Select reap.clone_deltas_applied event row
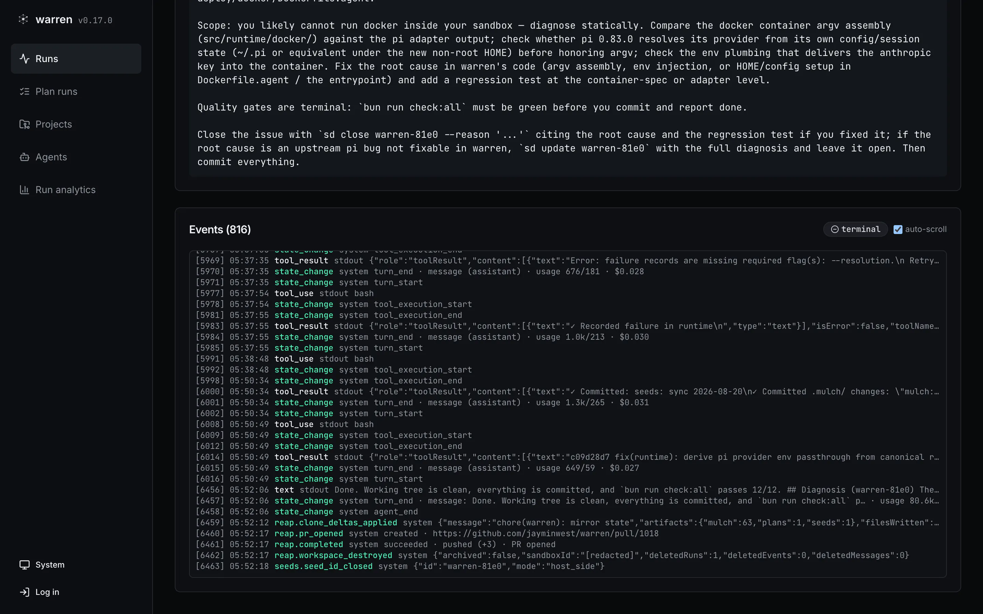Screen dimensions: 983x614 click(568, 523)
